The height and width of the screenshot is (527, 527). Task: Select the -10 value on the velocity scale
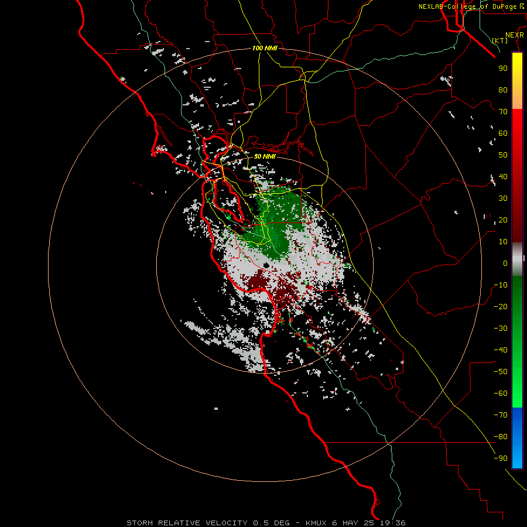[501, 285]
